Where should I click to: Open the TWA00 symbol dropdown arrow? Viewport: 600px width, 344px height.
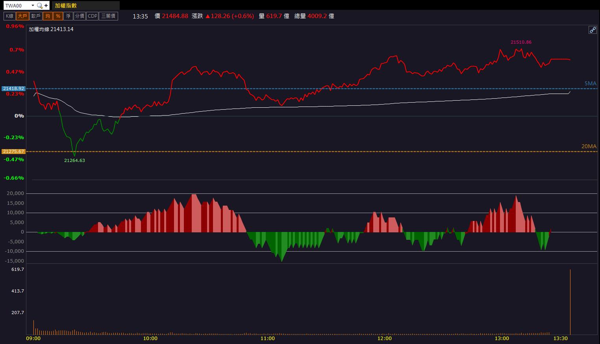point(33,6)
